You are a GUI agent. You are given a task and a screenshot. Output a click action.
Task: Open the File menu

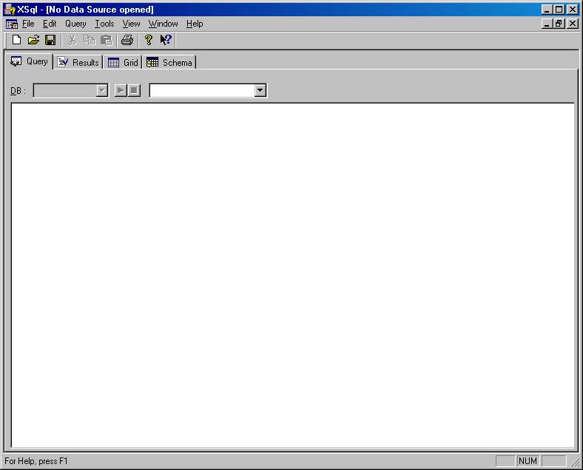[x=28, y=24]
